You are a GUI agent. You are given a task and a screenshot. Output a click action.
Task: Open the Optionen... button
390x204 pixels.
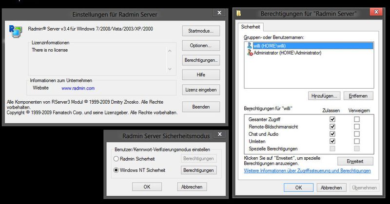pos(201,45)
